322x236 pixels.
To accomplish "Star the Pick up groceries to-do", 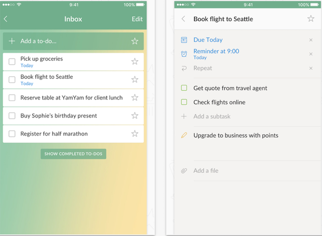I will 135,62.
